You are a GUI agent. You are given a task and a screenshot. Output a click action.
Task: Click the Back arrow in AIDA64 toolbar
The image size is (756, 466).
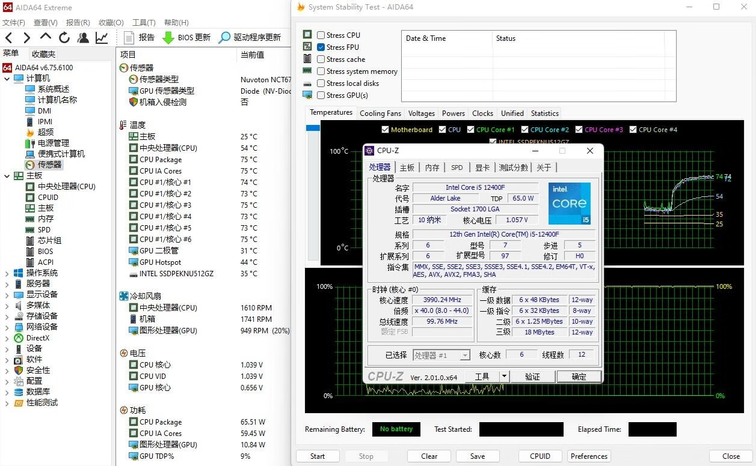coord(9,38)
